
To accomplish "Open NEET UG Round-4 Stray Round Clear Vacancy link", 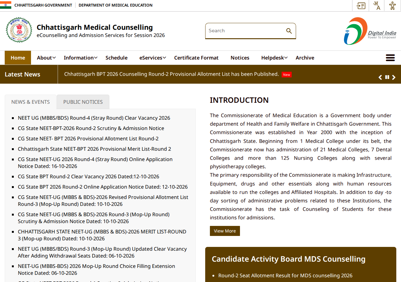I will click(94, 118).
